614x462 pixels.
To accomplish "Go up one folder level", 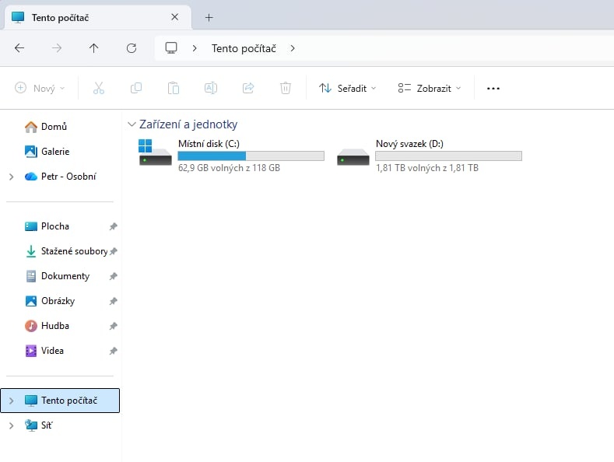I will pos(94,48).
